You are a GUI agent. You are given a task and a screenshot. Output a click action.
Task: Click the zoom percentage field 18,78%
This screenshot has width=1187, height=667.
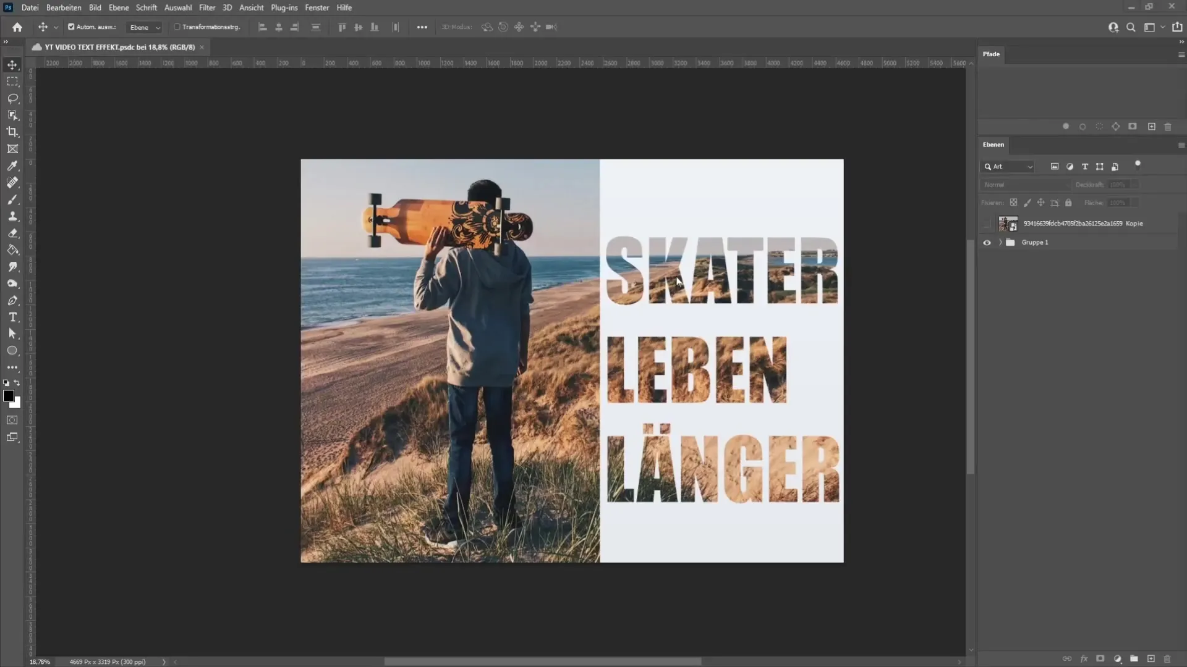[40, 661]
